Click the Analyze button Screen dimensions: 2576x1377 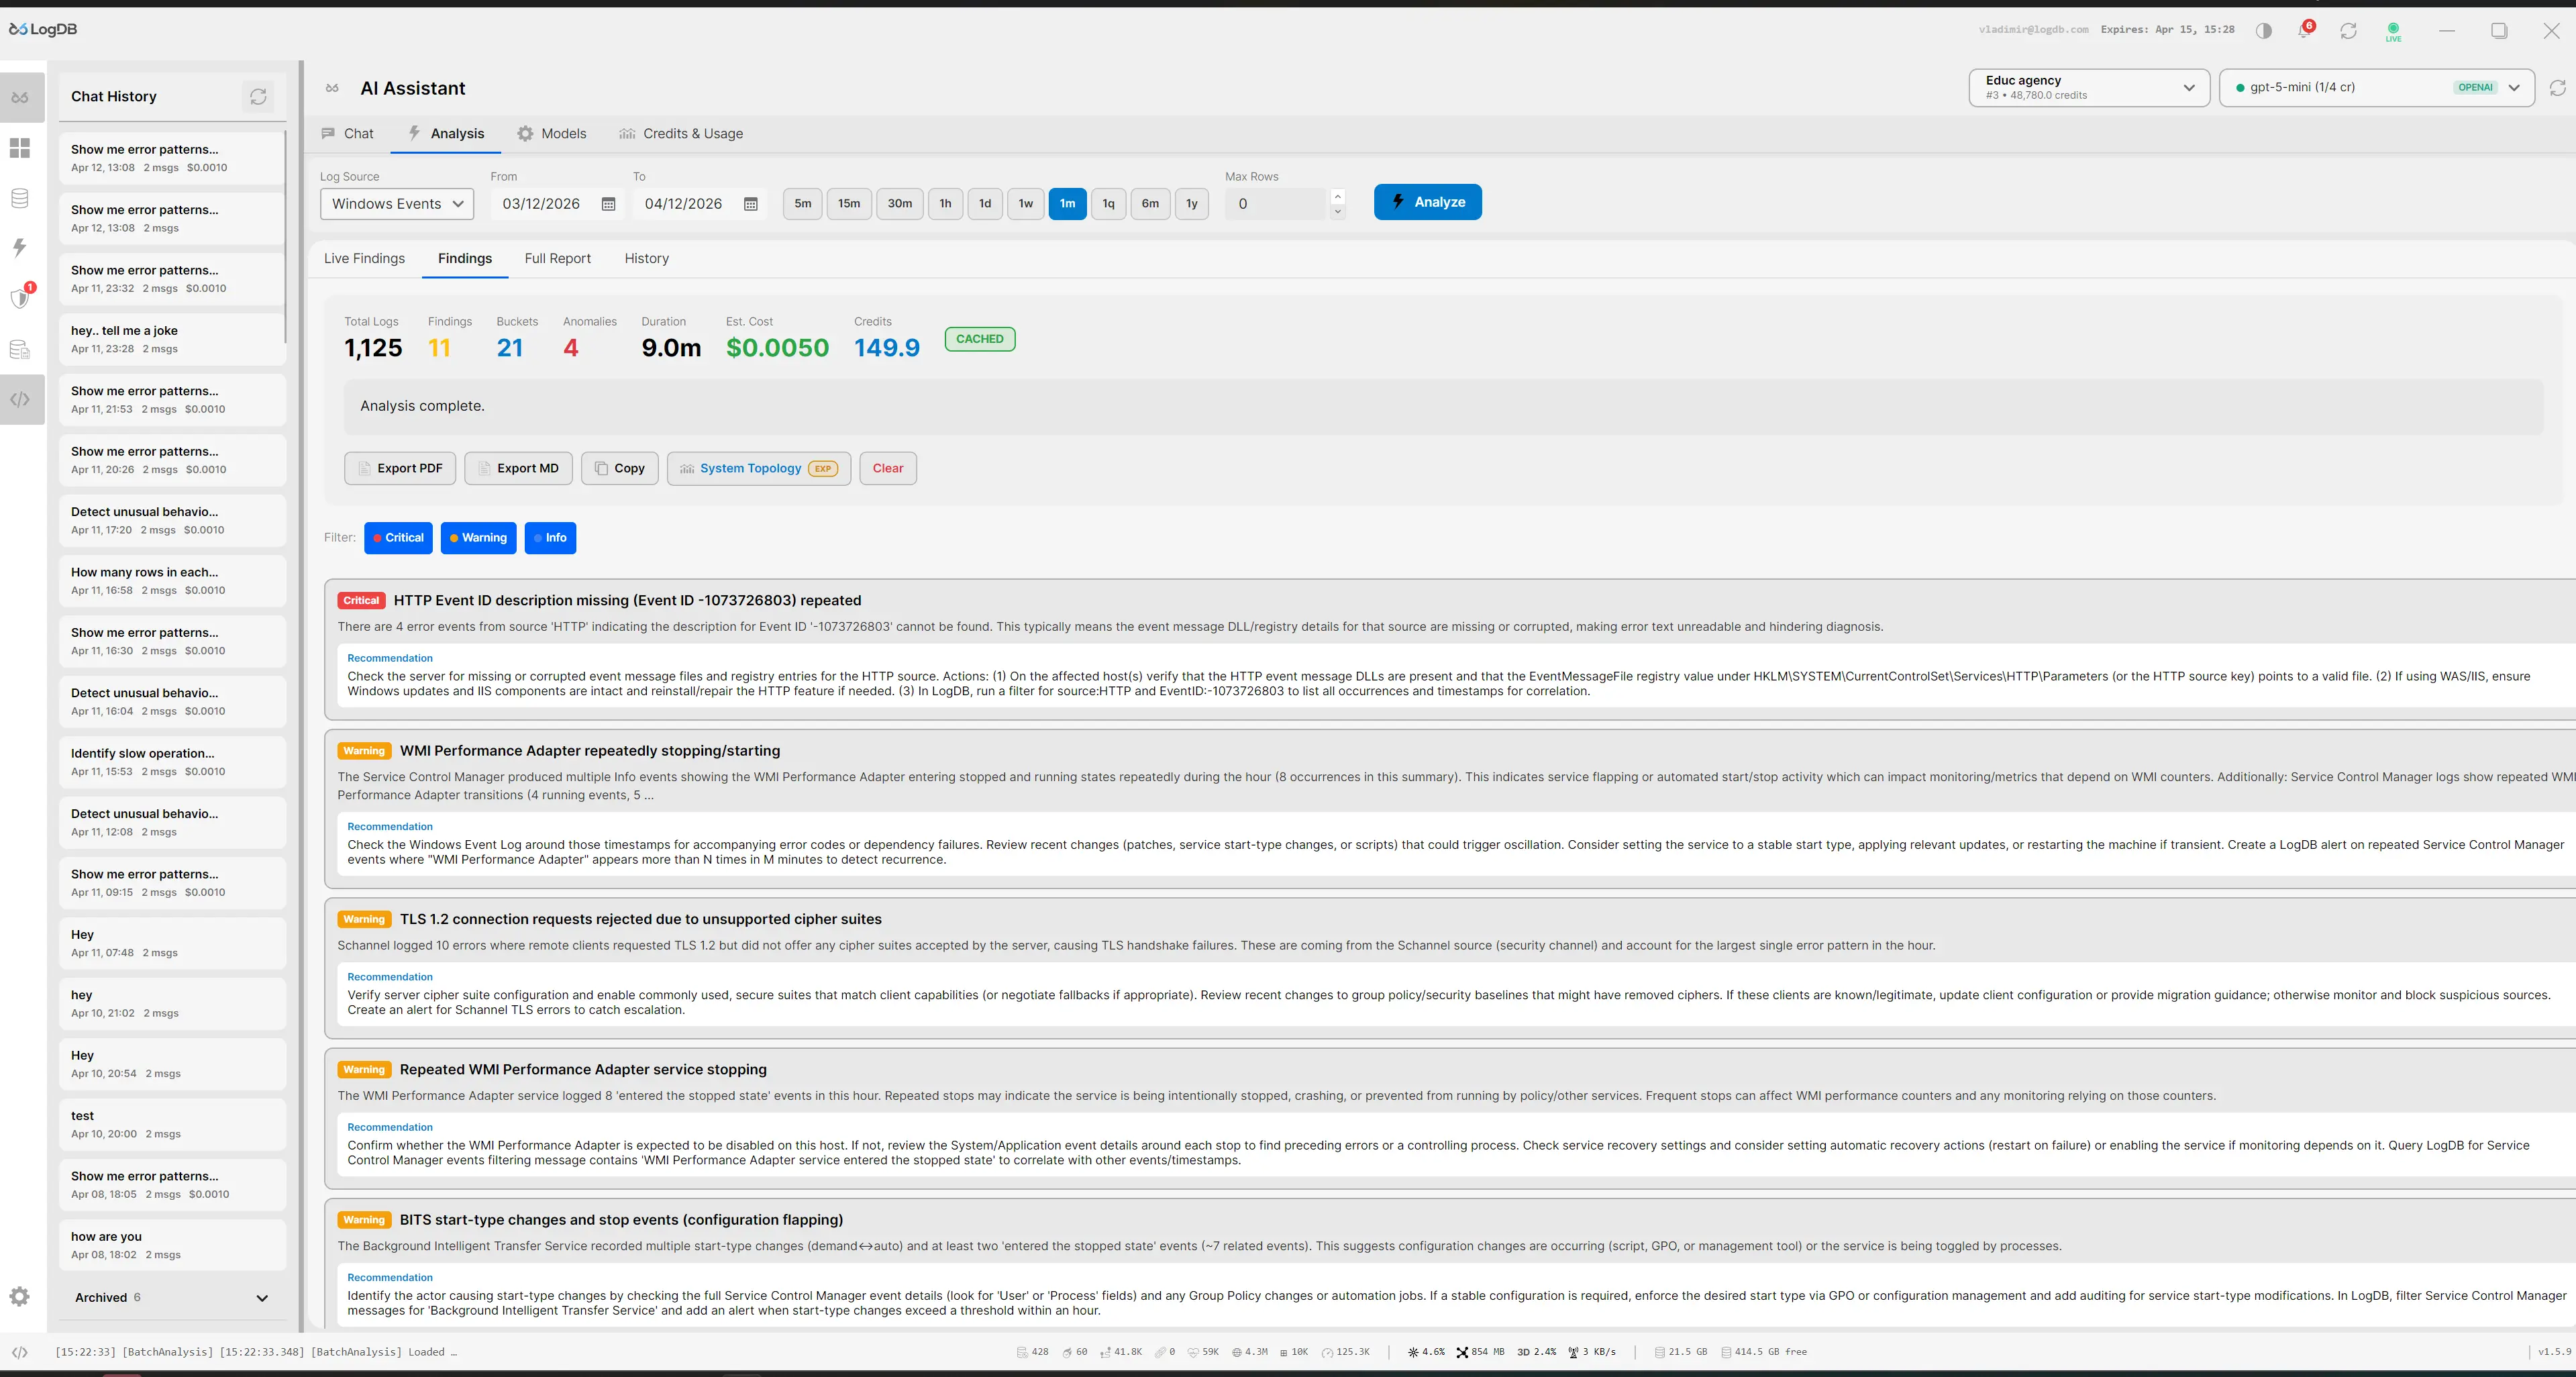1427,202
